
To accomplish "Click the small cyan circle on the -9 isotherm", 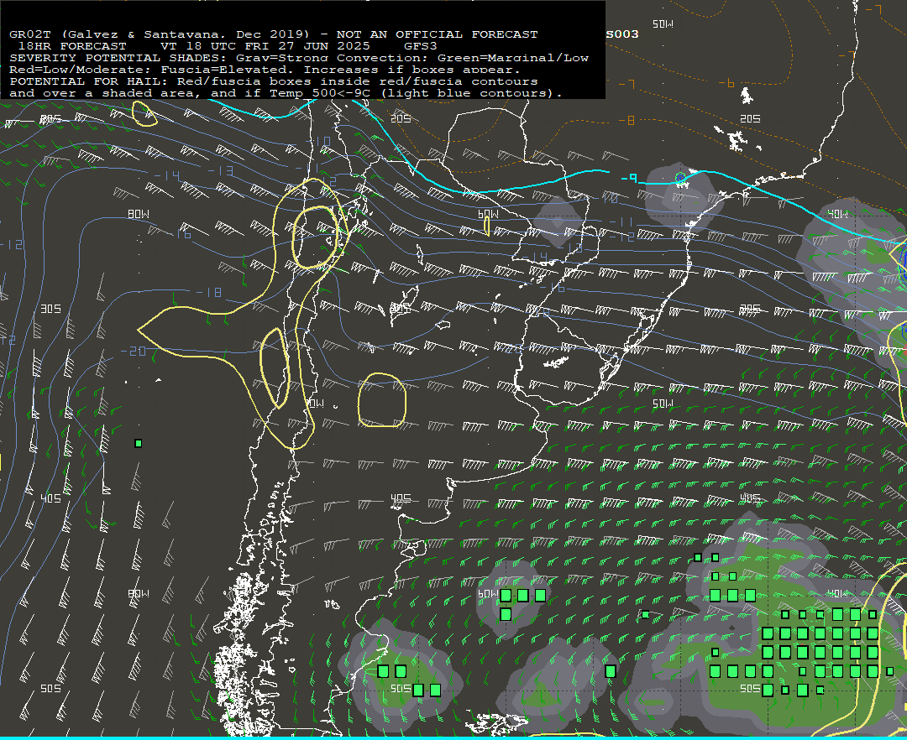I will coord(680,177).
